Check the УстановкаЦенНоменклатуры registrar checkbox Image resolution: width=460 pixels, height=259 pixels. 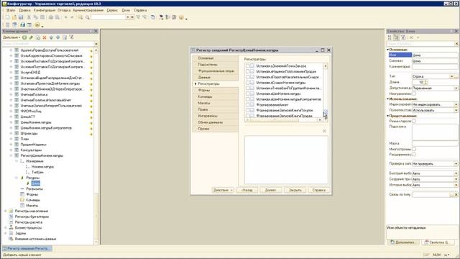click(248, 94)
